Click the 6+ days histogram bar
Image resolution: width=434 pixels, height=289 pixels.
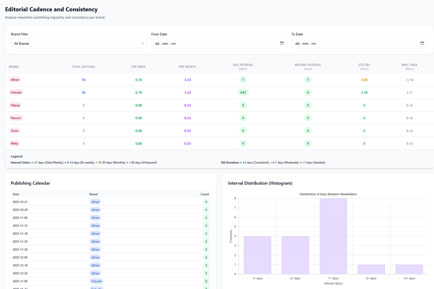(295, 255)
